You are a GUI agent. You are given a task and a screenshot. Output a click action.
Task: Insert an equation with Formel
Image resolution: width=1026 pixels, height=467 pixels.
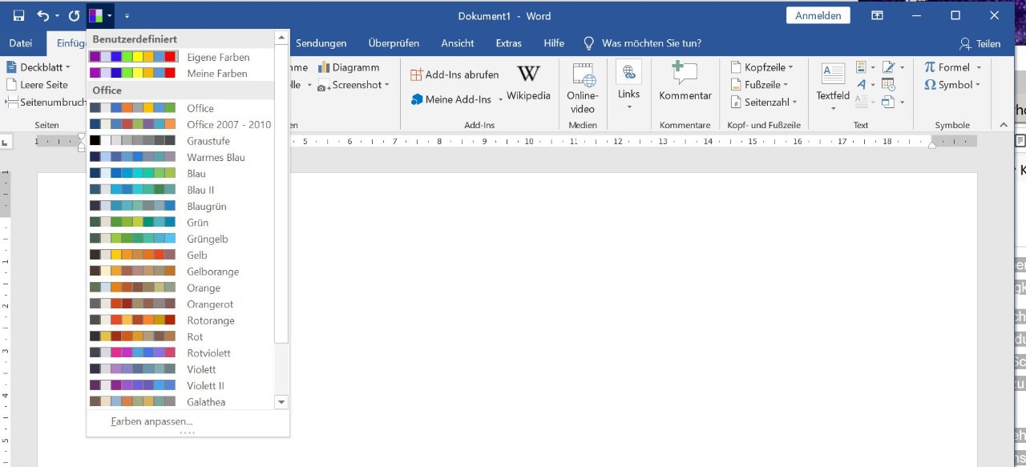947,67
